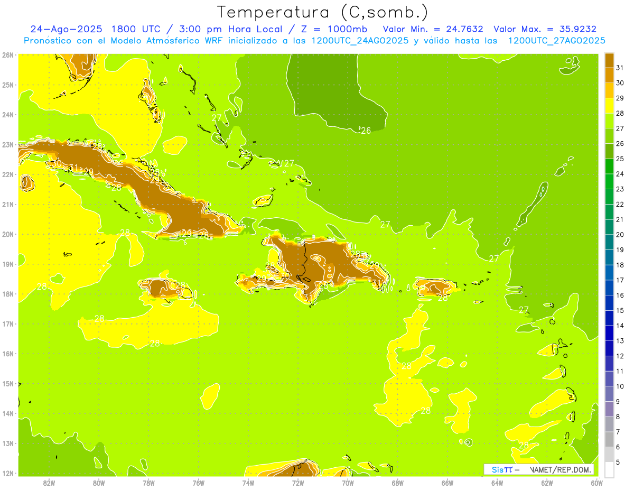Click the 23N latitude axis label
The image size is (634, 490).
point(8,144)
